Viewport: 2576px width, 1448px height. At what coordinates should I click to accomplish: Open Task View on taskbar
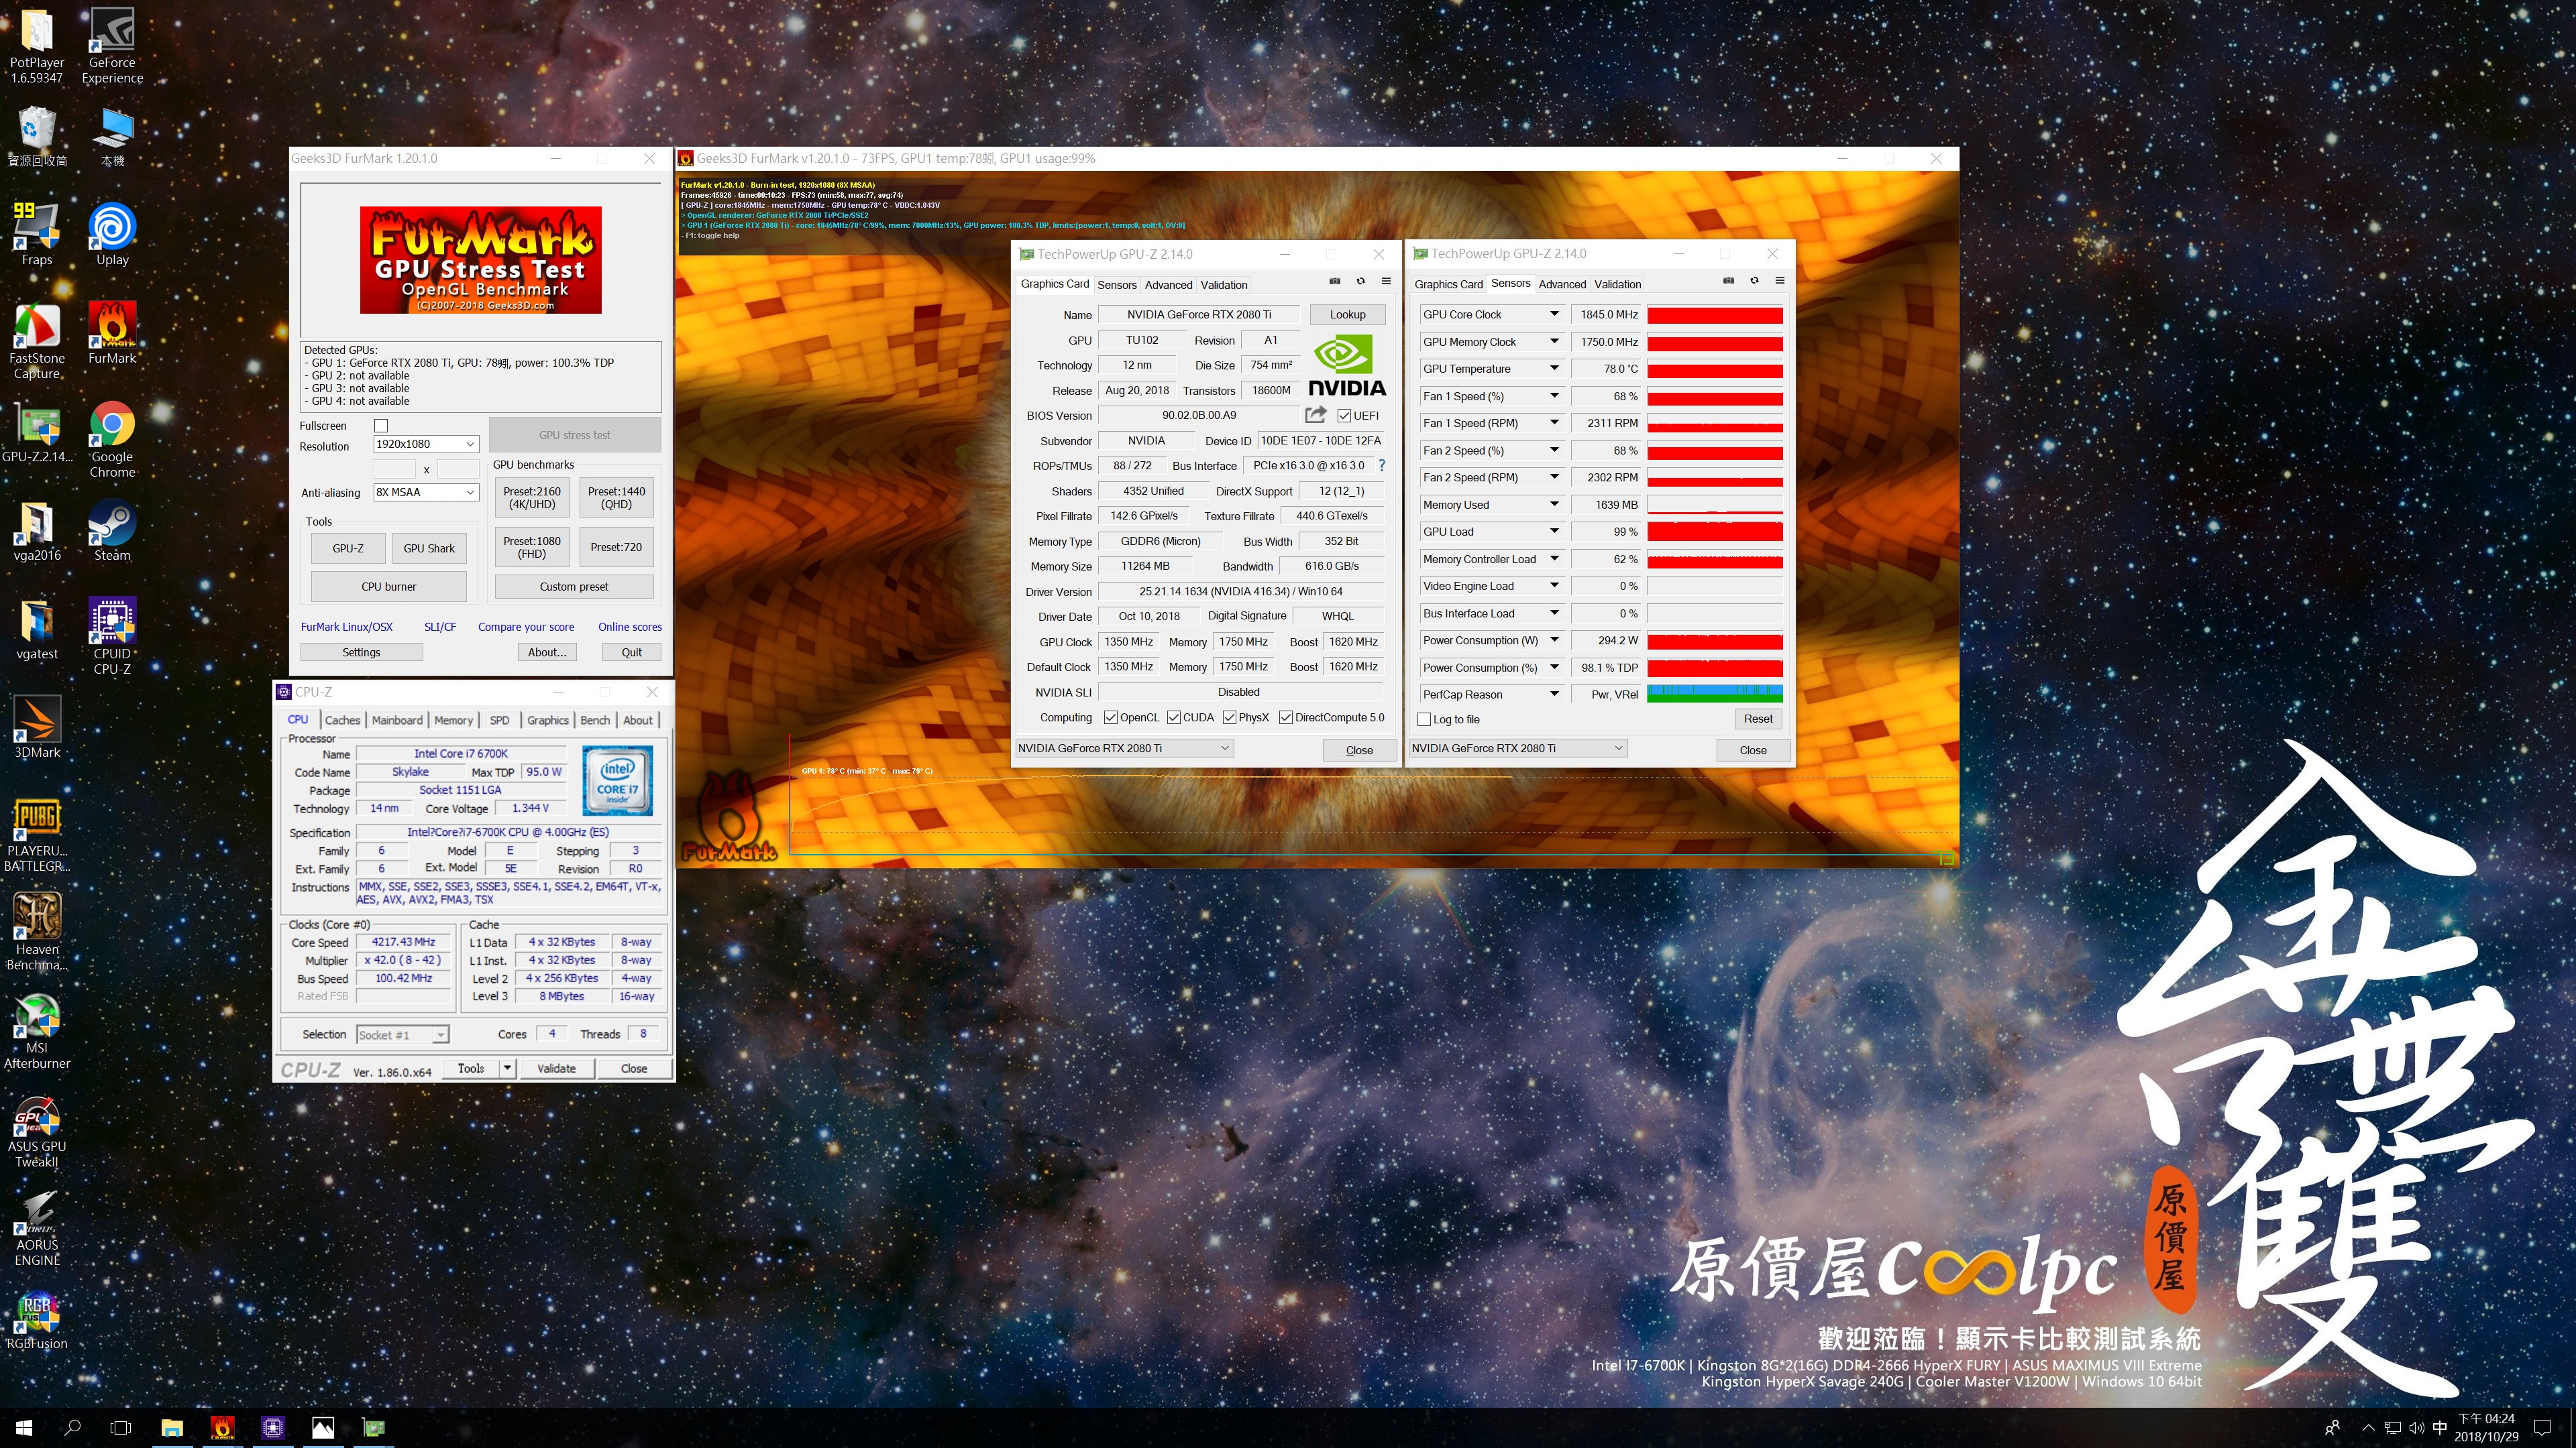pyautogui.click(x=121, y=1428)
